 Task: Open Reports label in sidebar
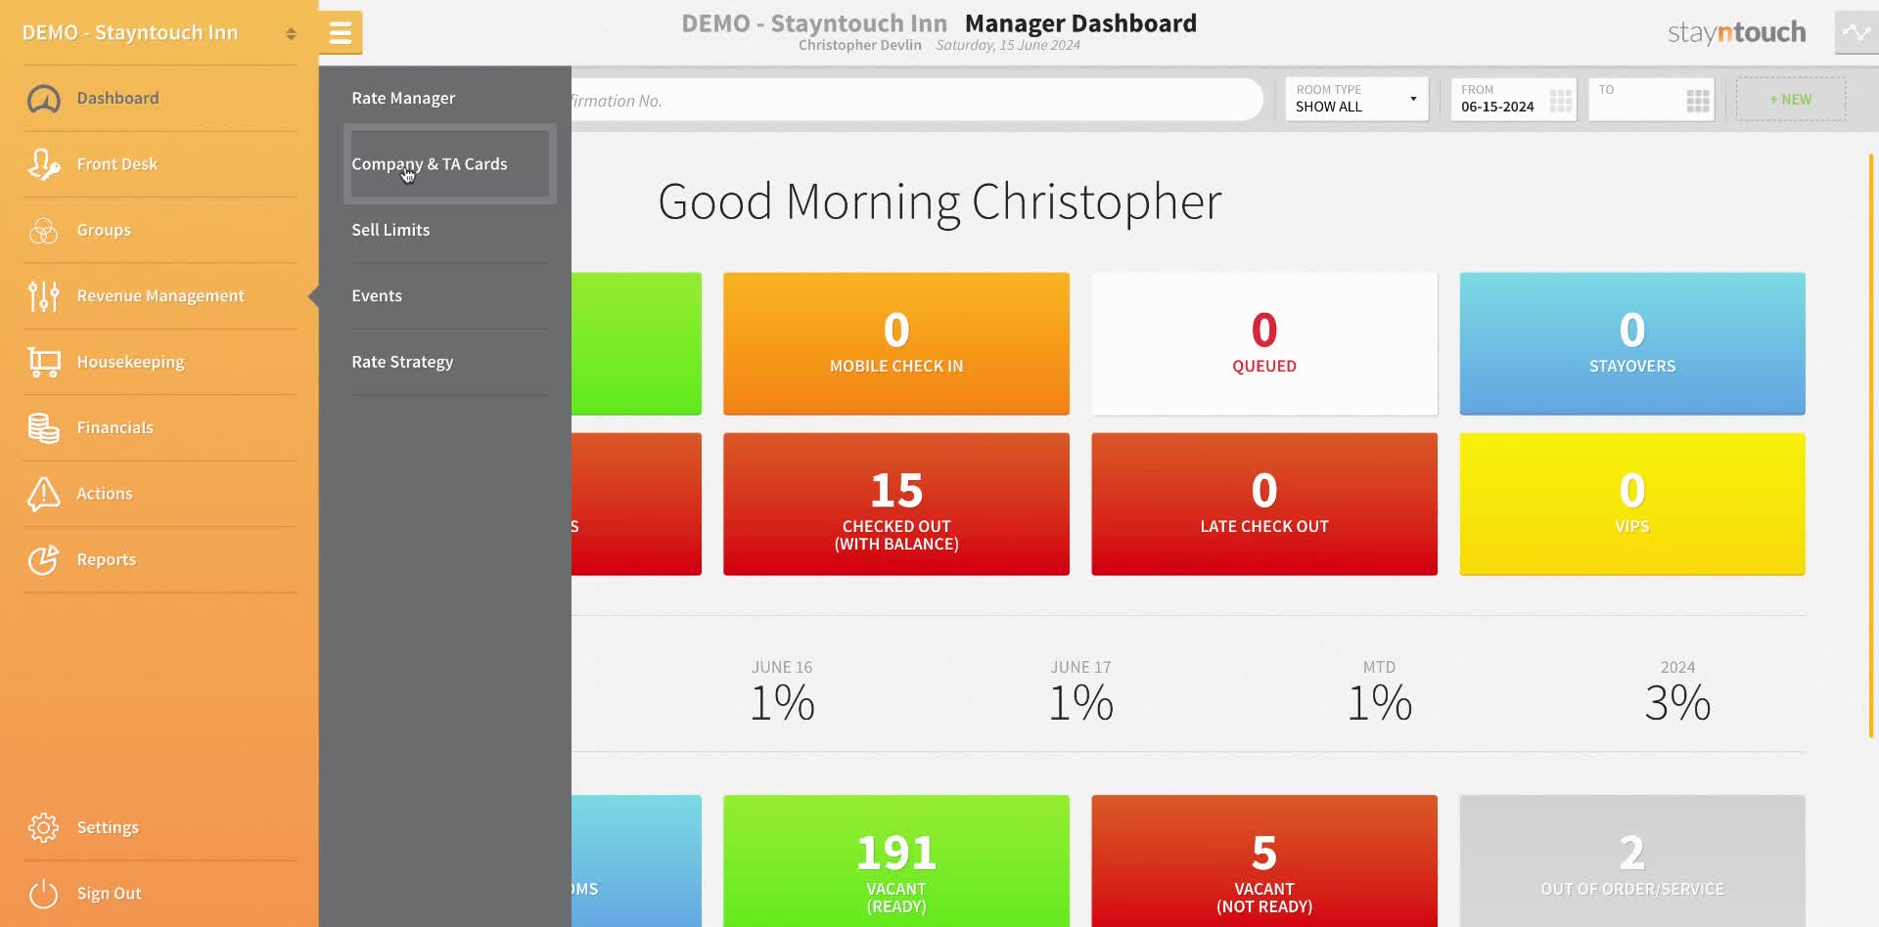click(106, 559)
